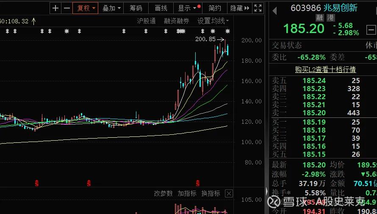This screenshot has width=377, height=214.
Task: Click 加指标 button
Action: pyautogui.click(x=187, y=193)
